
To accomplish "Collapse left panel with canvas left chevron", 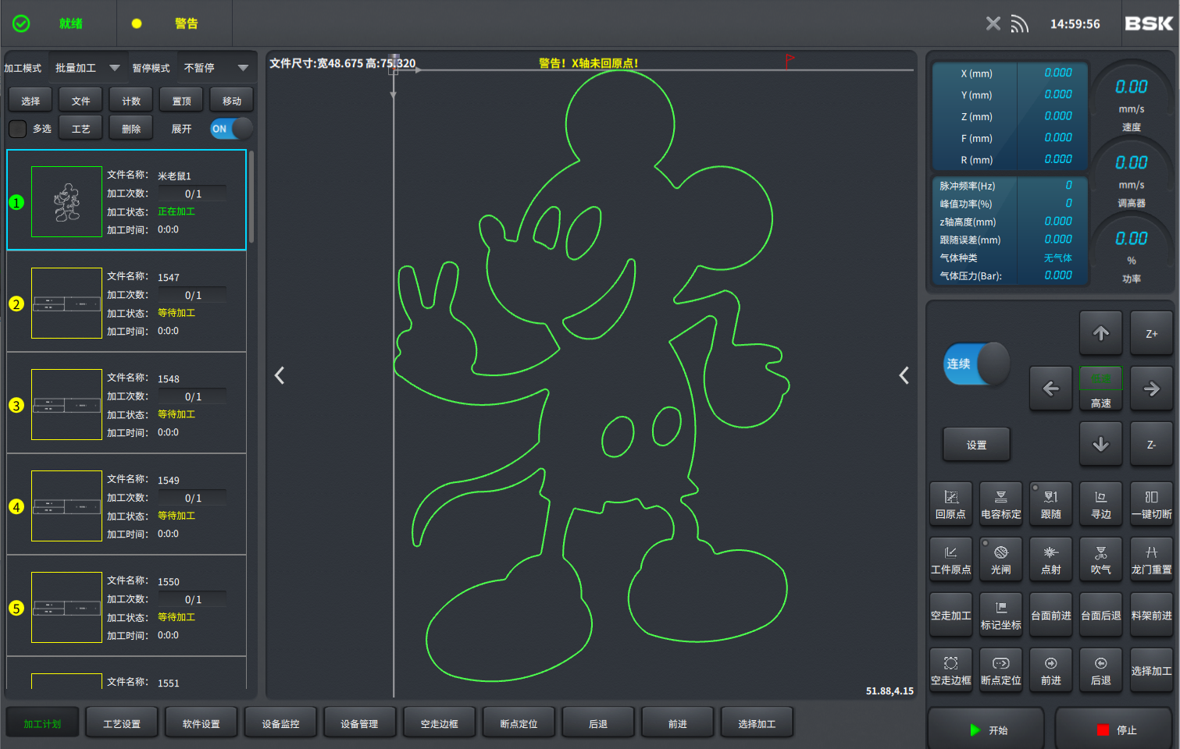I will coord(280,375).
